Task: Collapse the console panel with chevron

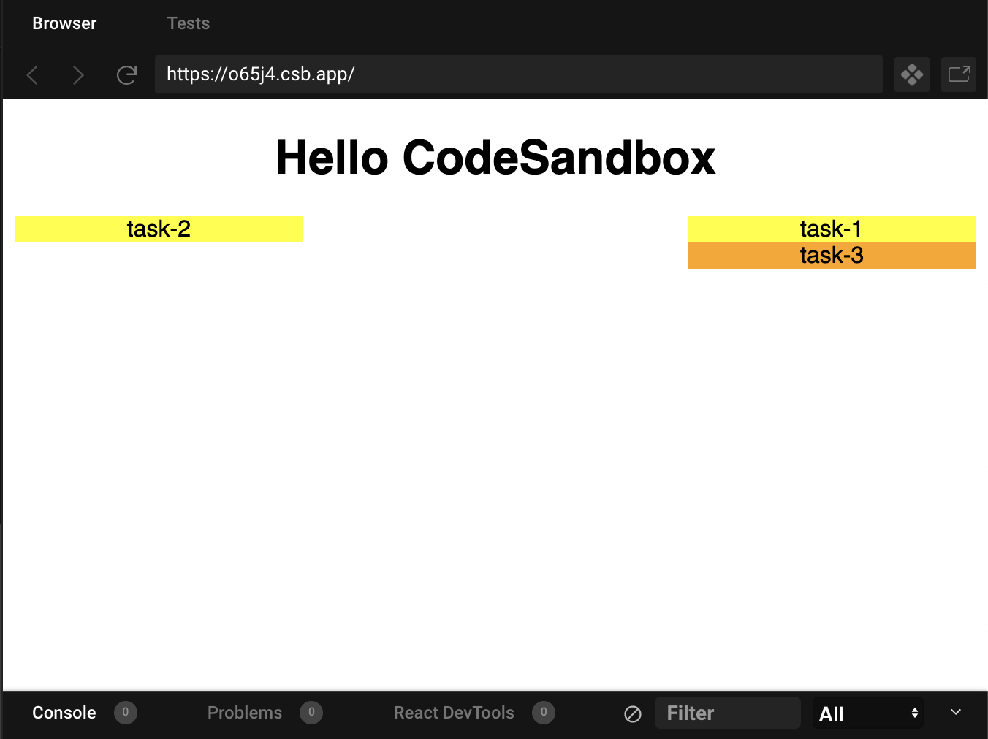Action: 955,712
